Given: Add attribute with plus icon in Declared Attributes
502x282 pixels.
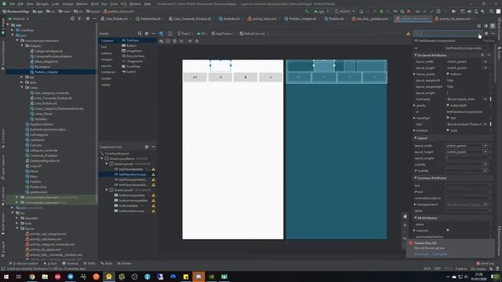Looking at the screenshot, I should pyautogui.click(x=482, y=56).
